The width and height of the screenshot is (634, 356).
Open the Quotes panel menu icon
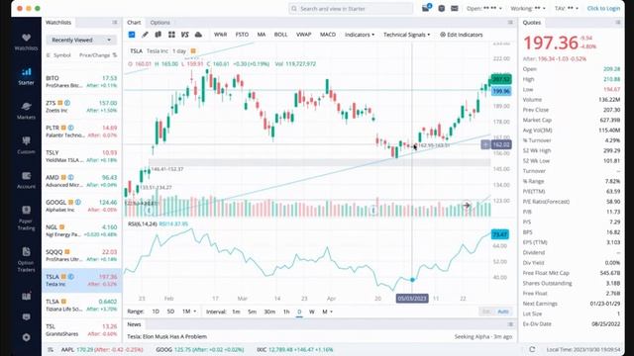click(x=618, y=23)
